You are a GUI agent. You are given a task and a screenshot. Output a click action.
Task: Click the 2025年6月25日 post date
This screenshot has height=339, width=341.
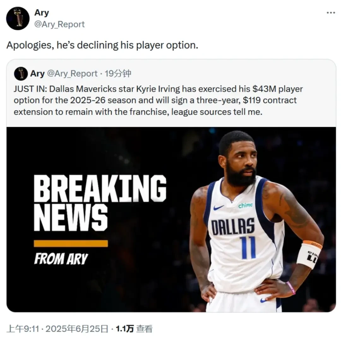point(77,329)
